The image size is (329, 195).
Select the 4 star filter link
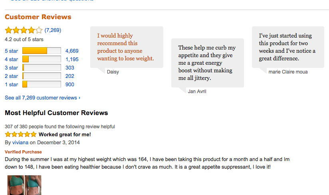coord(11,60)
